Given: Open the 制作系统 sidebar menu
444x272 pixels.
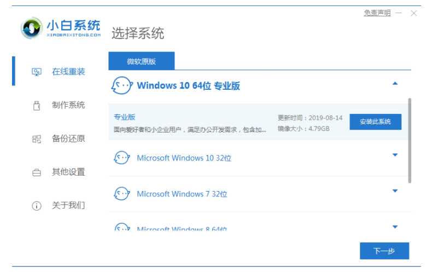Looking at the screenshot, I should point(68,105).
